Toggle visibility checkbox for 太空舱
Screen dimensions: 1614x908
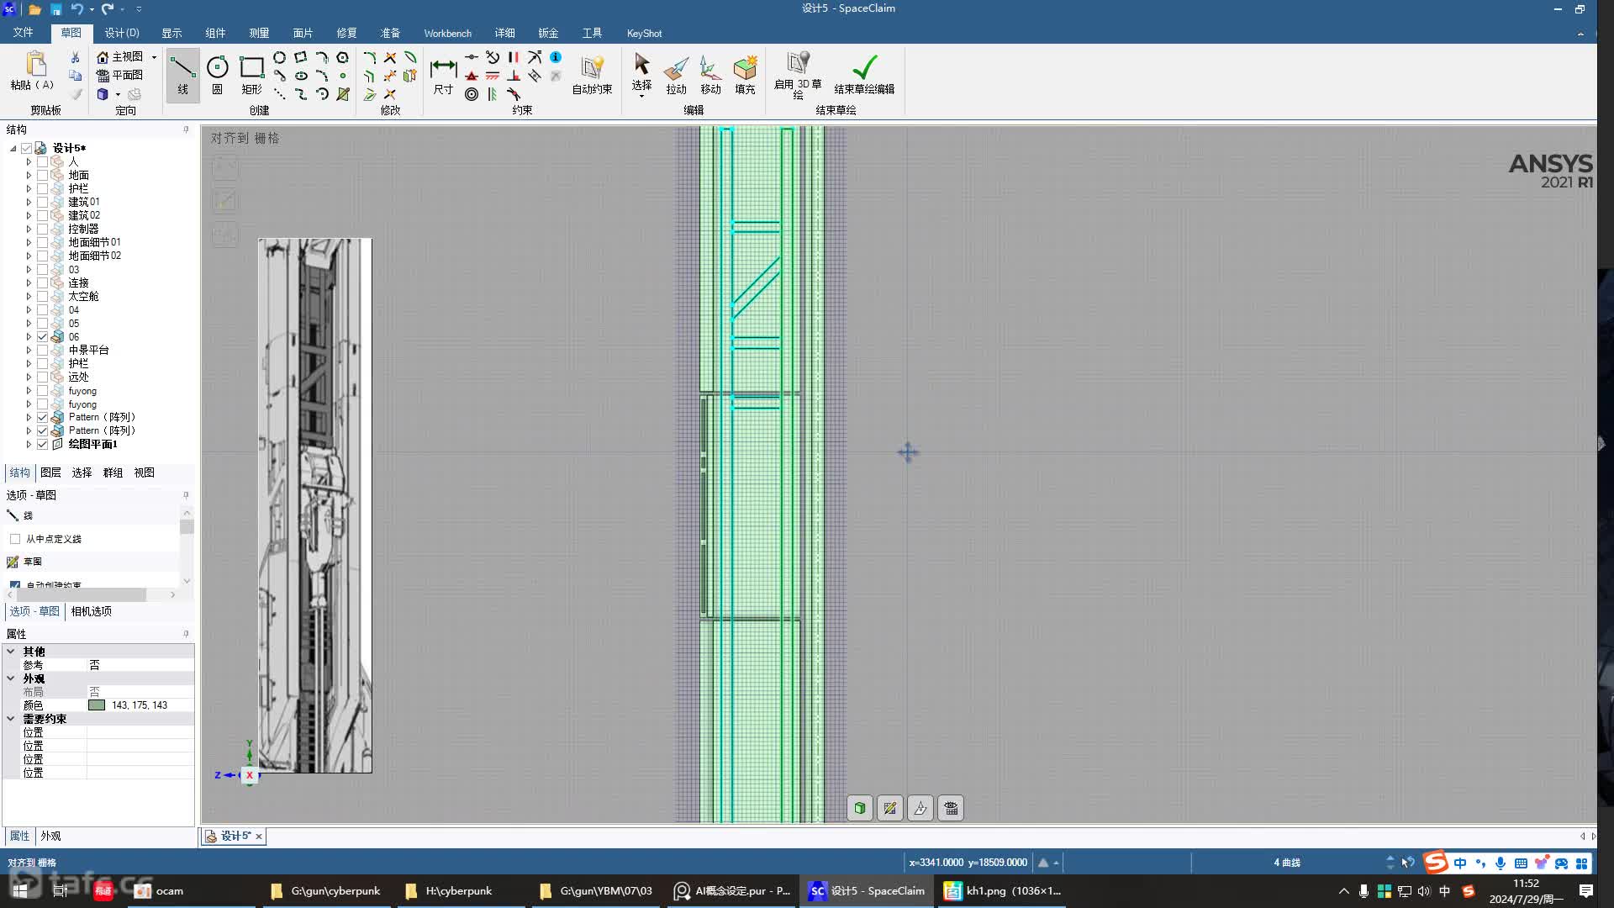pos(42,296)
